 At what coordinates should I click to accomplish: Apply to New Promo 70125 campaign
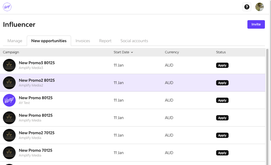click(x=222, y=153)
